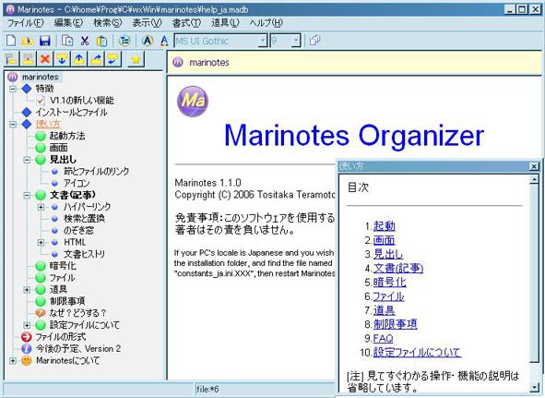Open the 編集(E) menu
Screen dimensions: 545x398
click(68, 23)
